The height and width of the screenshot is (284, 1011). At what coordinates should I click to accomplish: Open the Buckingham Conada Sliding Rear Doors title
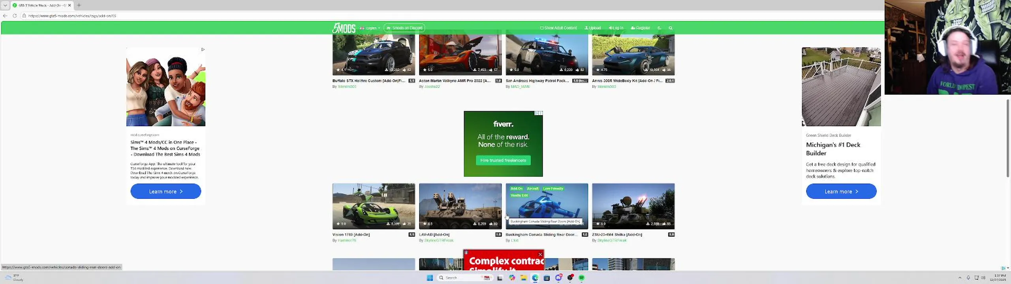tap(541, 235)
